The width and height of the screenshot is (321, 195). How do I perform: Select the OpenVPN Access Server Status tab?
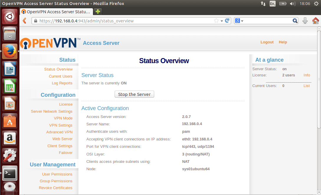click(x=56, y=12)
